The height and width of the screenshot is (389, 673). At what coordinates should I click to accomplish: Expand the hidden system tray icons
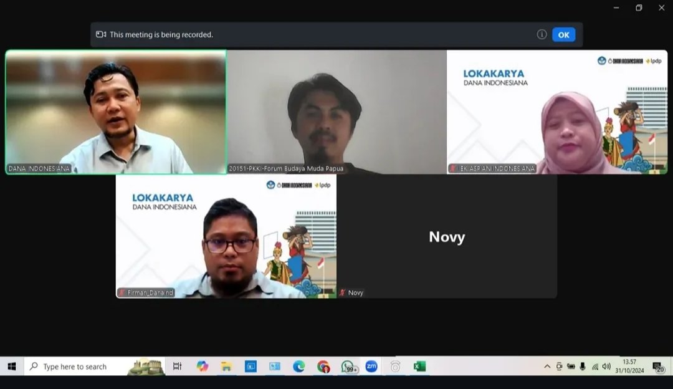tap(547, 367)
